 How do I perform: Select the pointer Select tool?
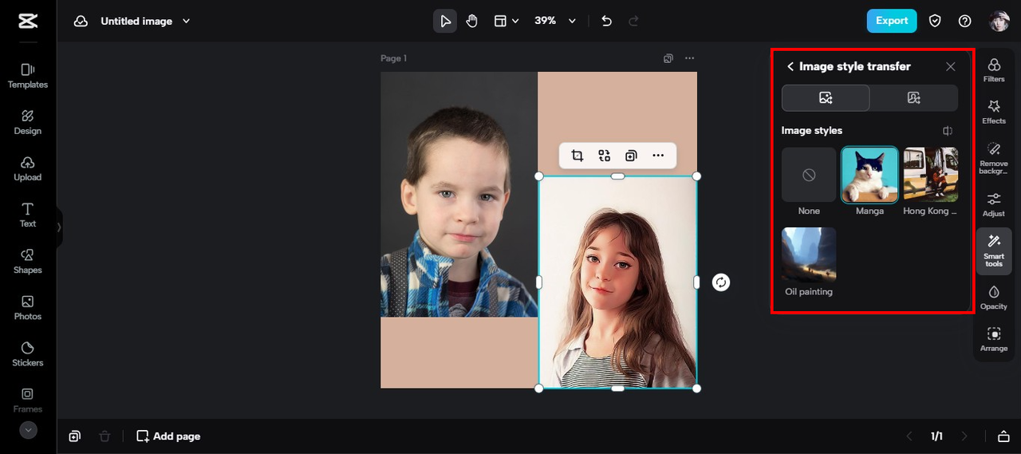point(445,21)
